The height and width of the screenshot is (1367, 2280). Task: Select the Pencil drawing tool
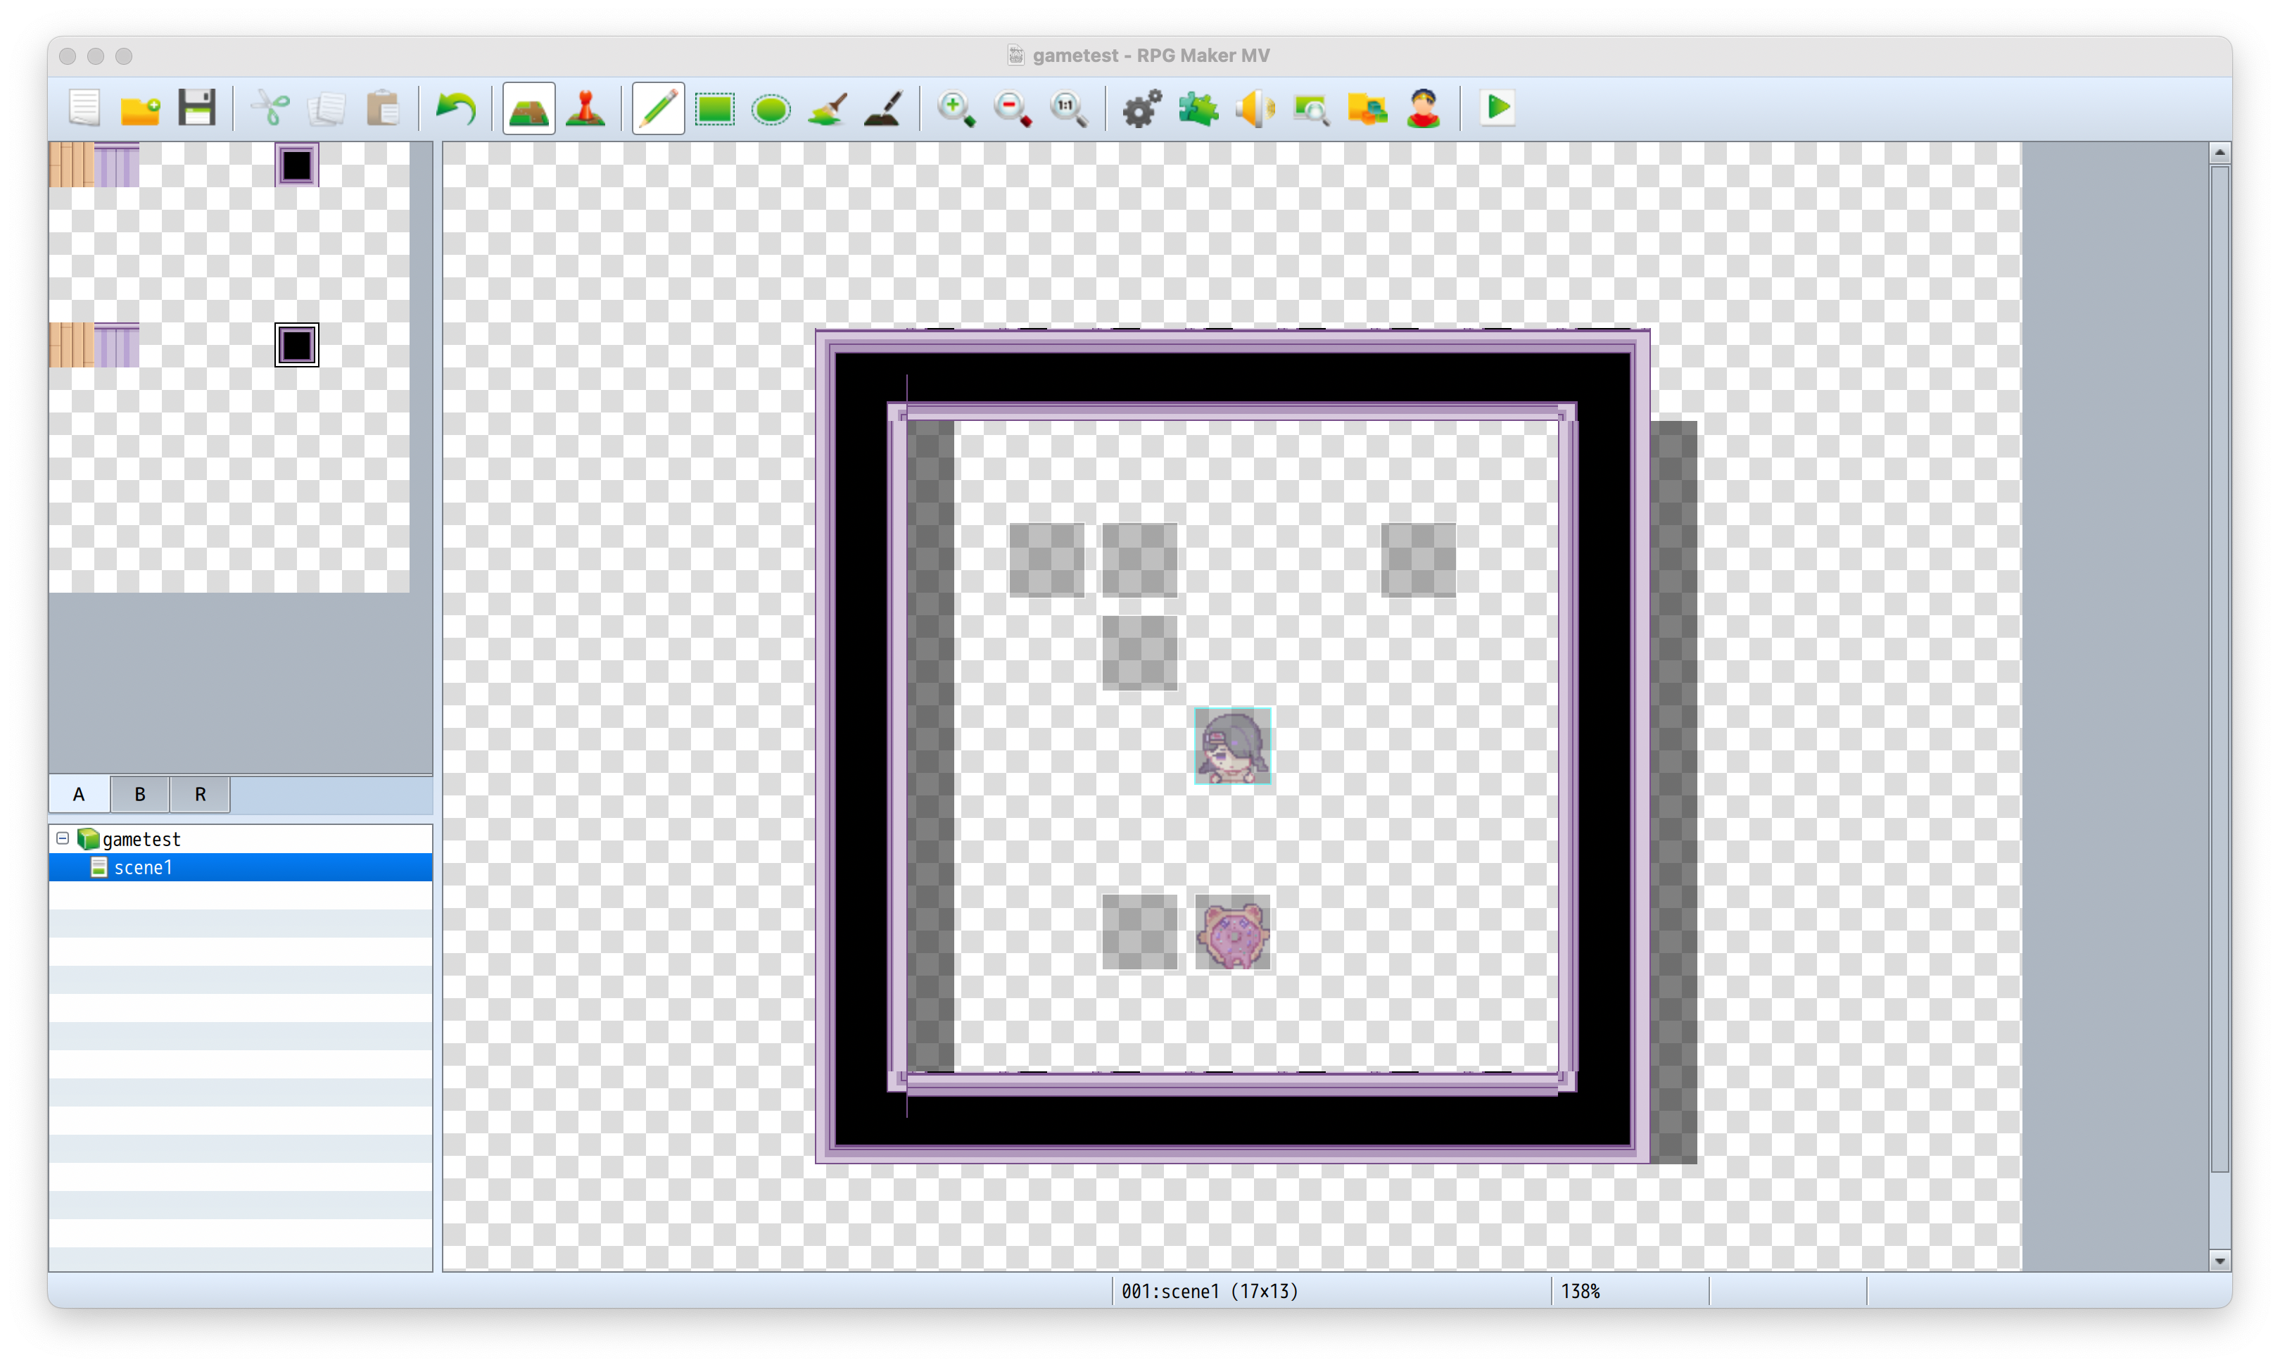pyautogui.click(x=657, y=108)
